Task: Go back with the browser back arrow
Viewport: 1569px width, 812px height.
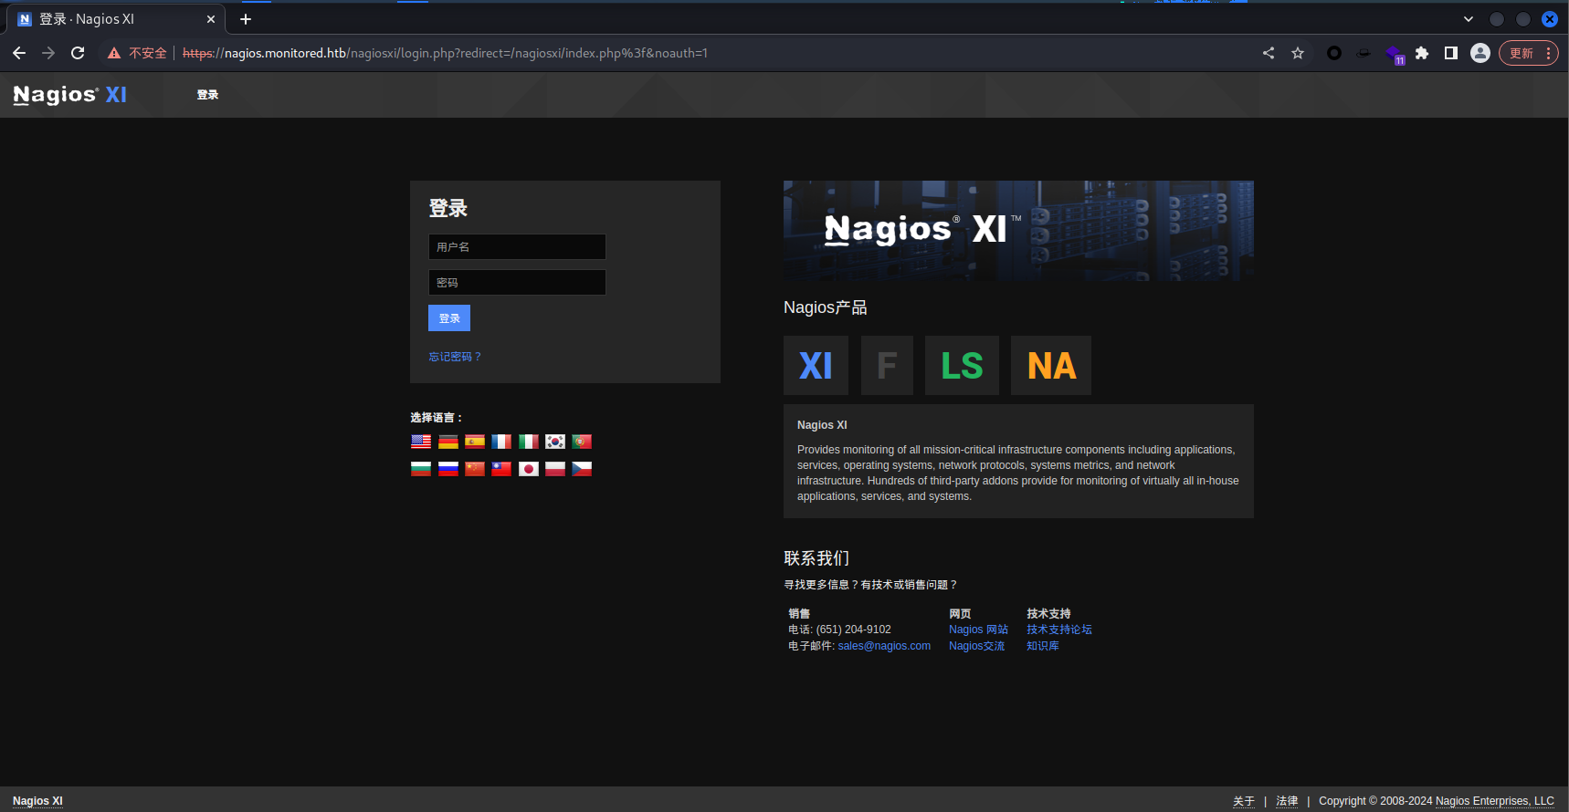Action: [x=19, y=53]
